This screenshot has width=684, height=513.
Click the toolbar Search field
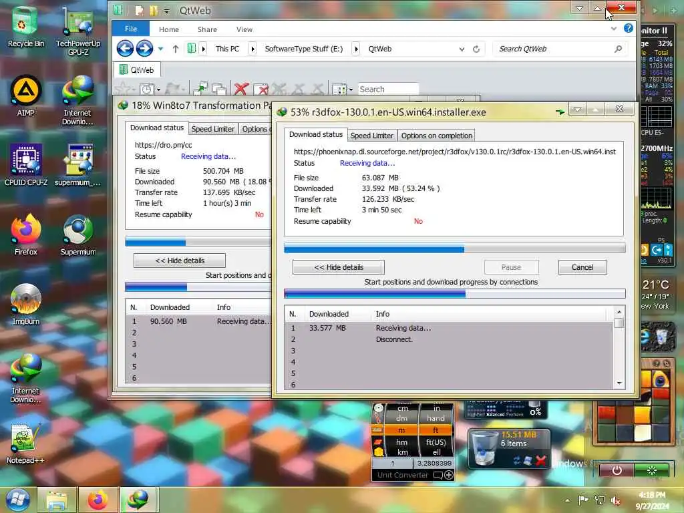[388, 89]
